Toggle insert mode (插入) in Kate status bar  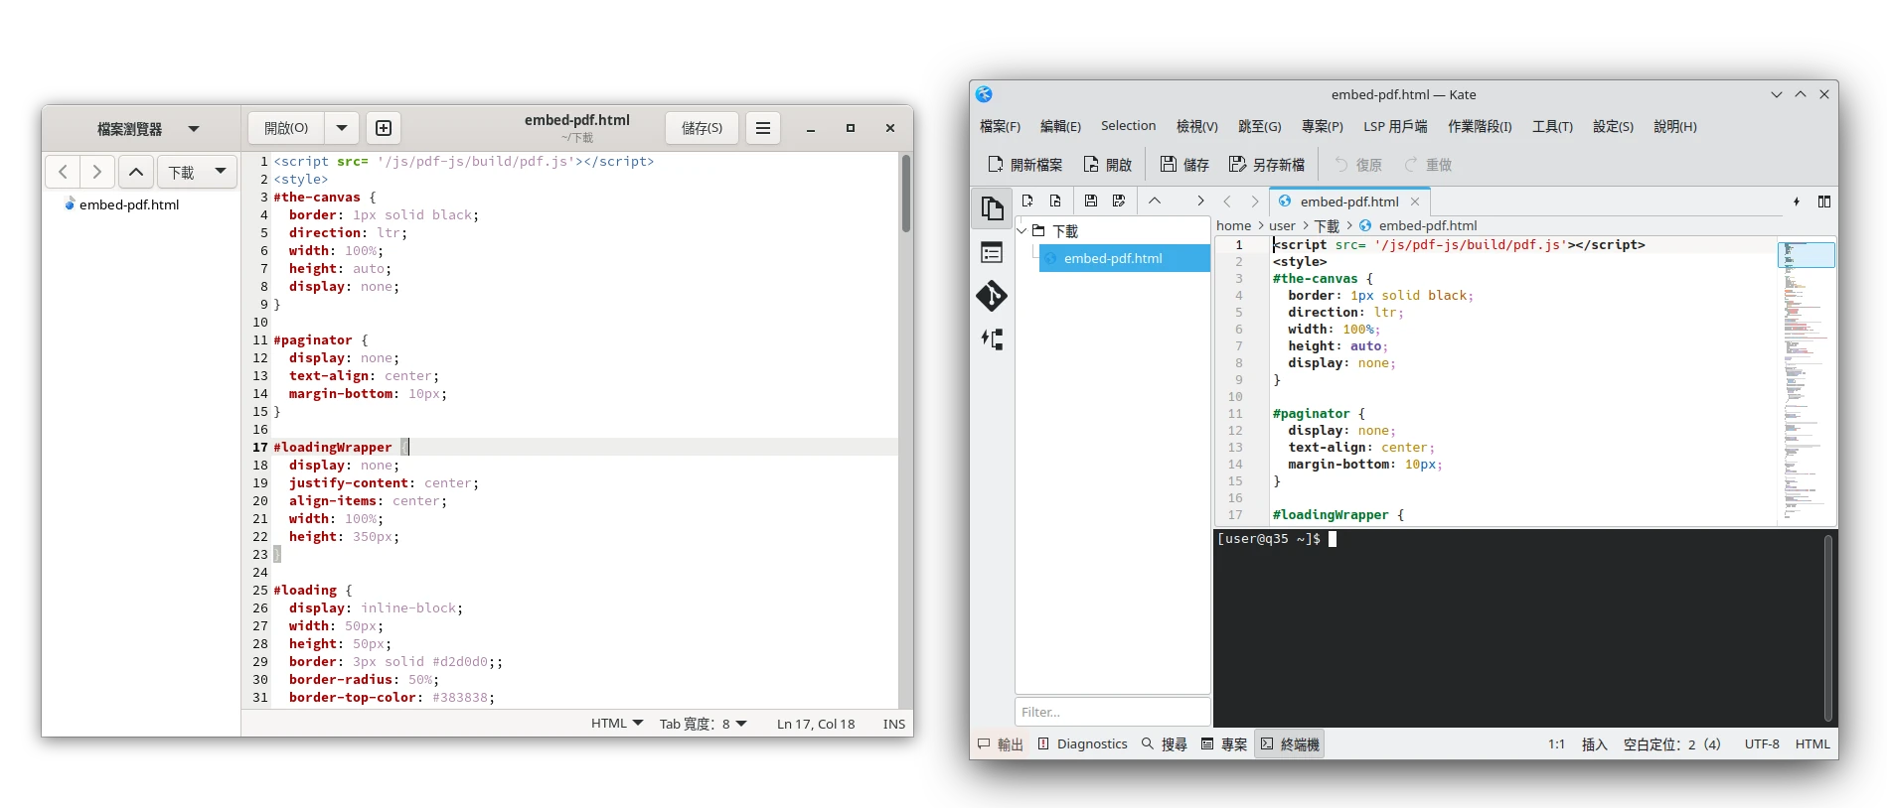coord(1595,744)
